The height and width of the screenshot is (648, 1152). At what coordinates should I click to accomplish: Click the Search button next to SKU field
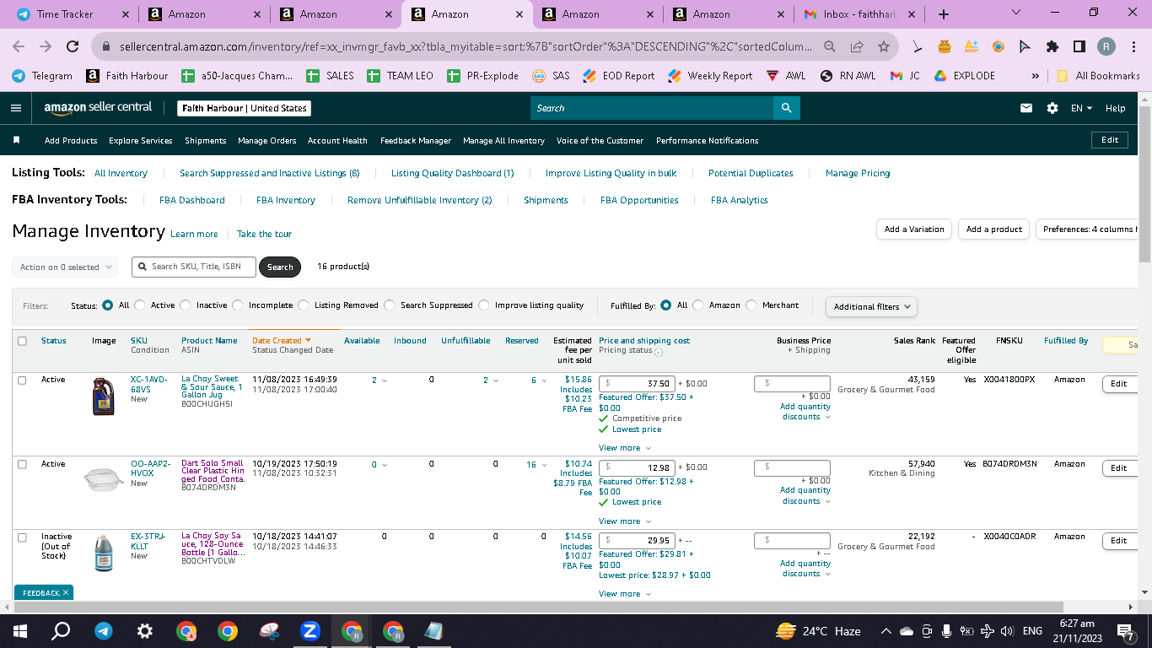pyautogui.click(x=280, y=267)
